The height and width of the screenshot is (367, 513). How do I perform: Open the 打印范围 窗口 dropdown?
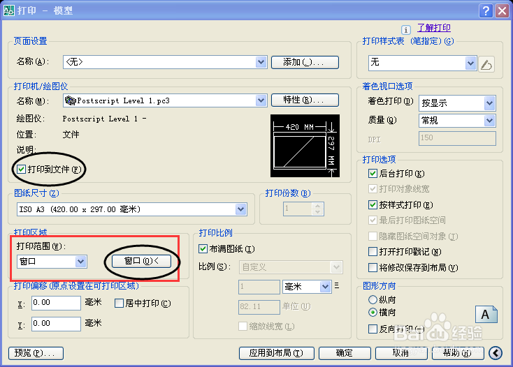pos(80,262)
